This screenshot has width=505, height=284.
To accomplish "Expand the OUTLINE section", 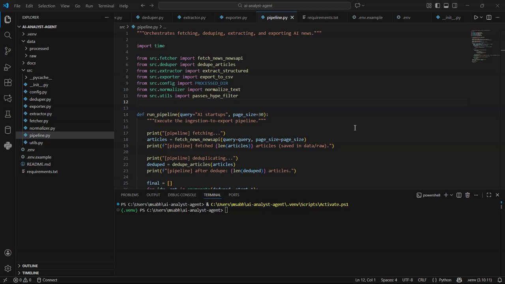I will click(x=30, y=266).
